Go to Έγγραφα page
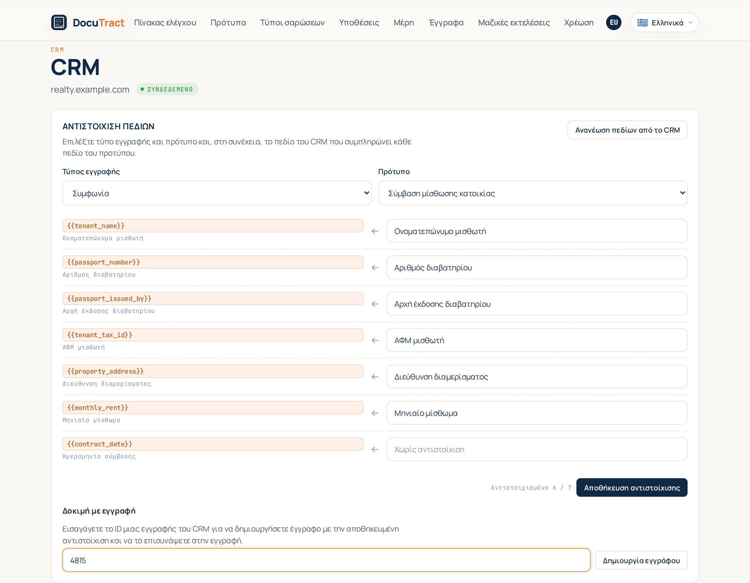The image size is (750, 583). (x=446, y=23)
